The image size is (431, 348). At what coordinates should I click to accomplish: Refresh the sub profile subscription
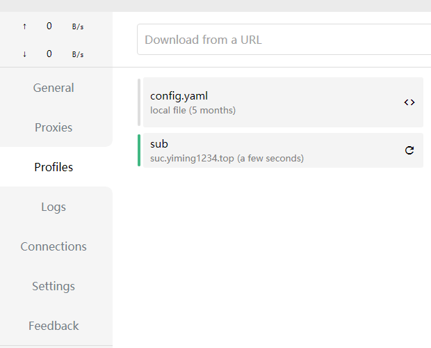409,150
